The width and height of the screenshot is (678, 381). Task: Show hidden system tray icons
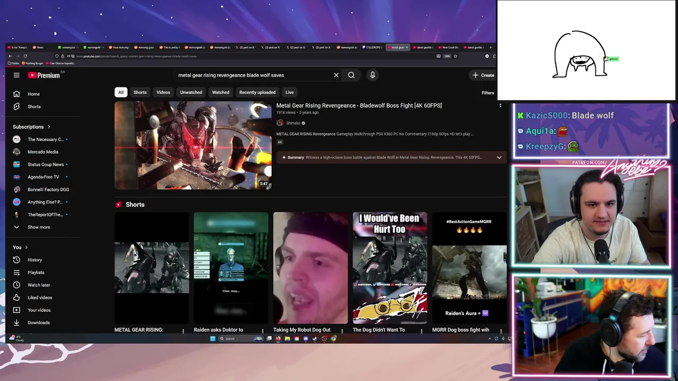pyautogui.click(x=490, y=339)
